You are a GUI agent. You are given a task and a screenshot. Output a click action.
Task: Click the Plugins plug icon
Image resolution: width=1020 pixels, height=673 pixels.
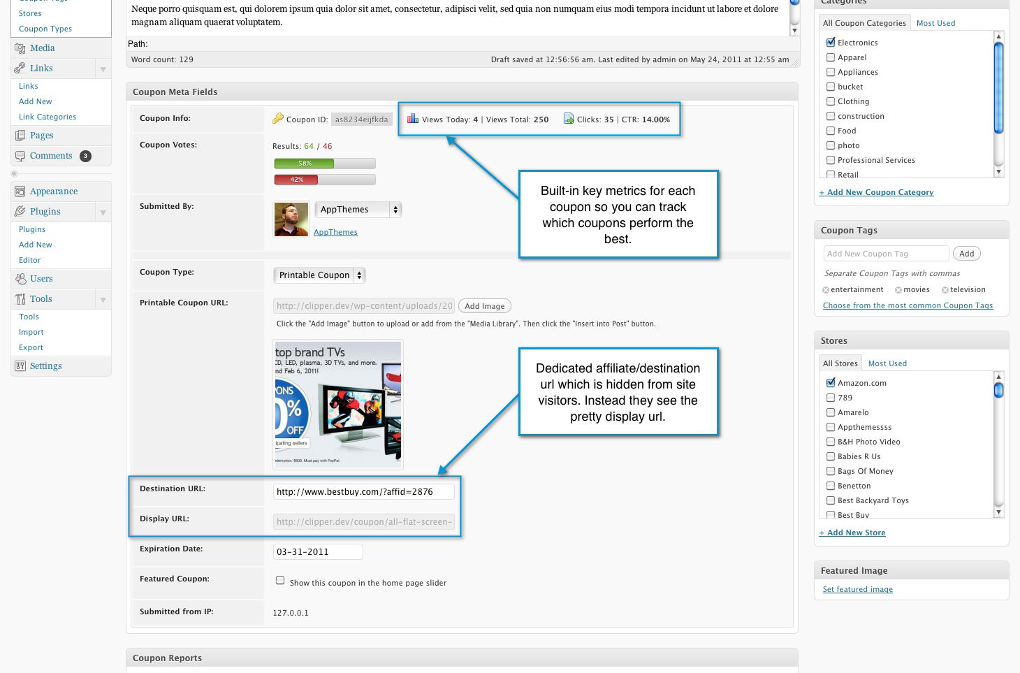20,212
